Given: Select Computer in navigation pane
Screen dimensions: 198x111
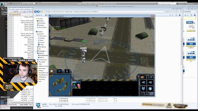Looking at the screenshot, I should (41, 51).
